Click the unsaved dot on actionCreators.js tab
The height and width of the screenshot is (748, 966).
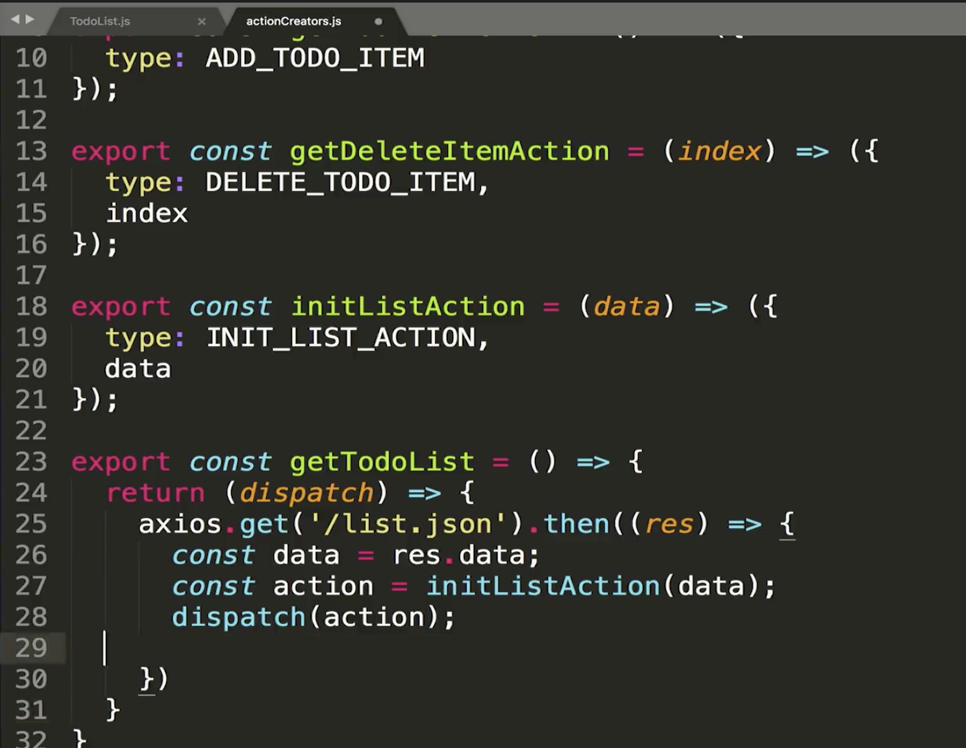378,21
